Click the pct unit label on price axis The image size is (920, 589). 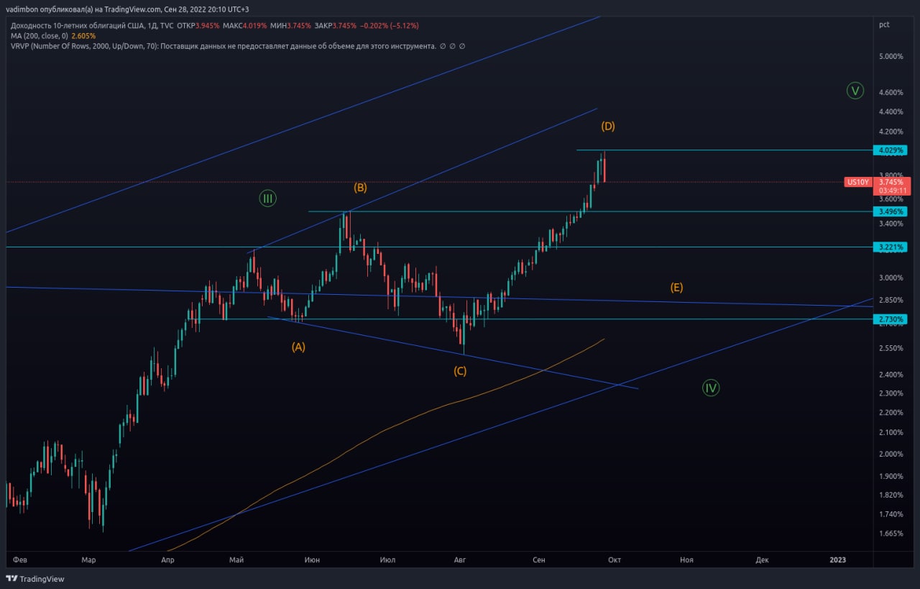point(884,24)
